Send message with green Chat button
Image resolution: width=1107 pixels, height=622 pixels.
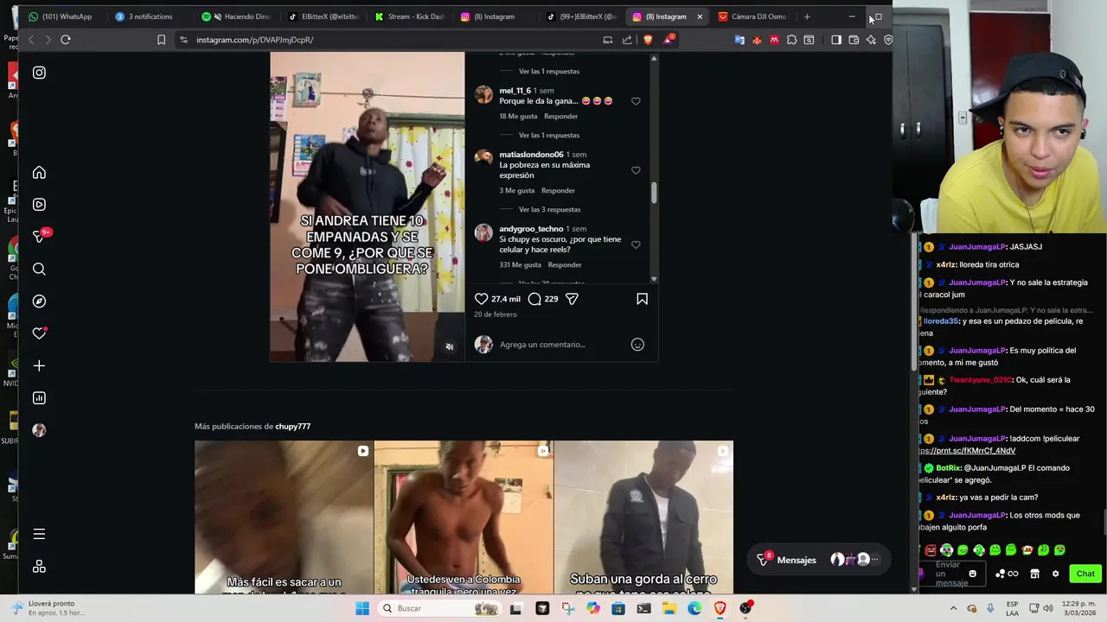click(1085, 574)
